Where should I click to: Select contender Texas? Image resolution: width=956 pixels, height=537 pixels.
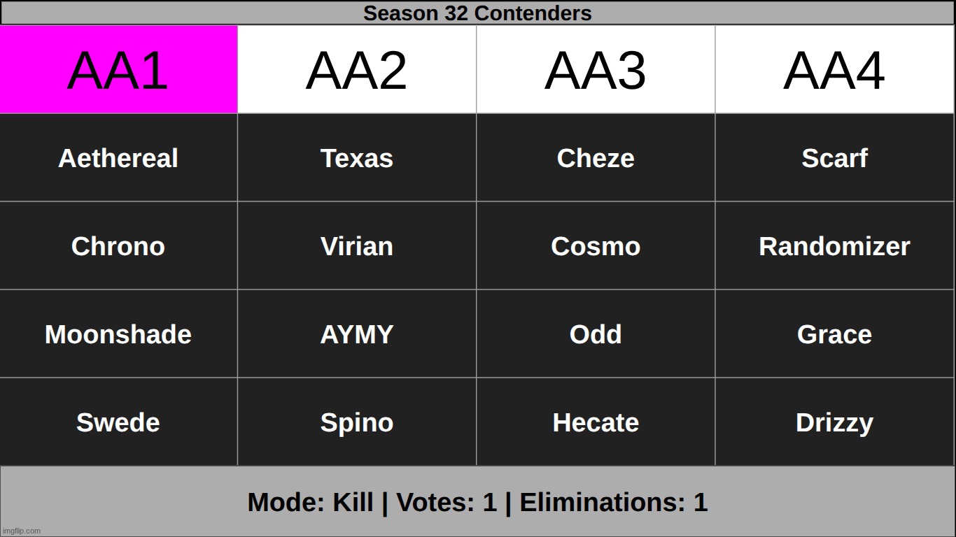[357, 157]
